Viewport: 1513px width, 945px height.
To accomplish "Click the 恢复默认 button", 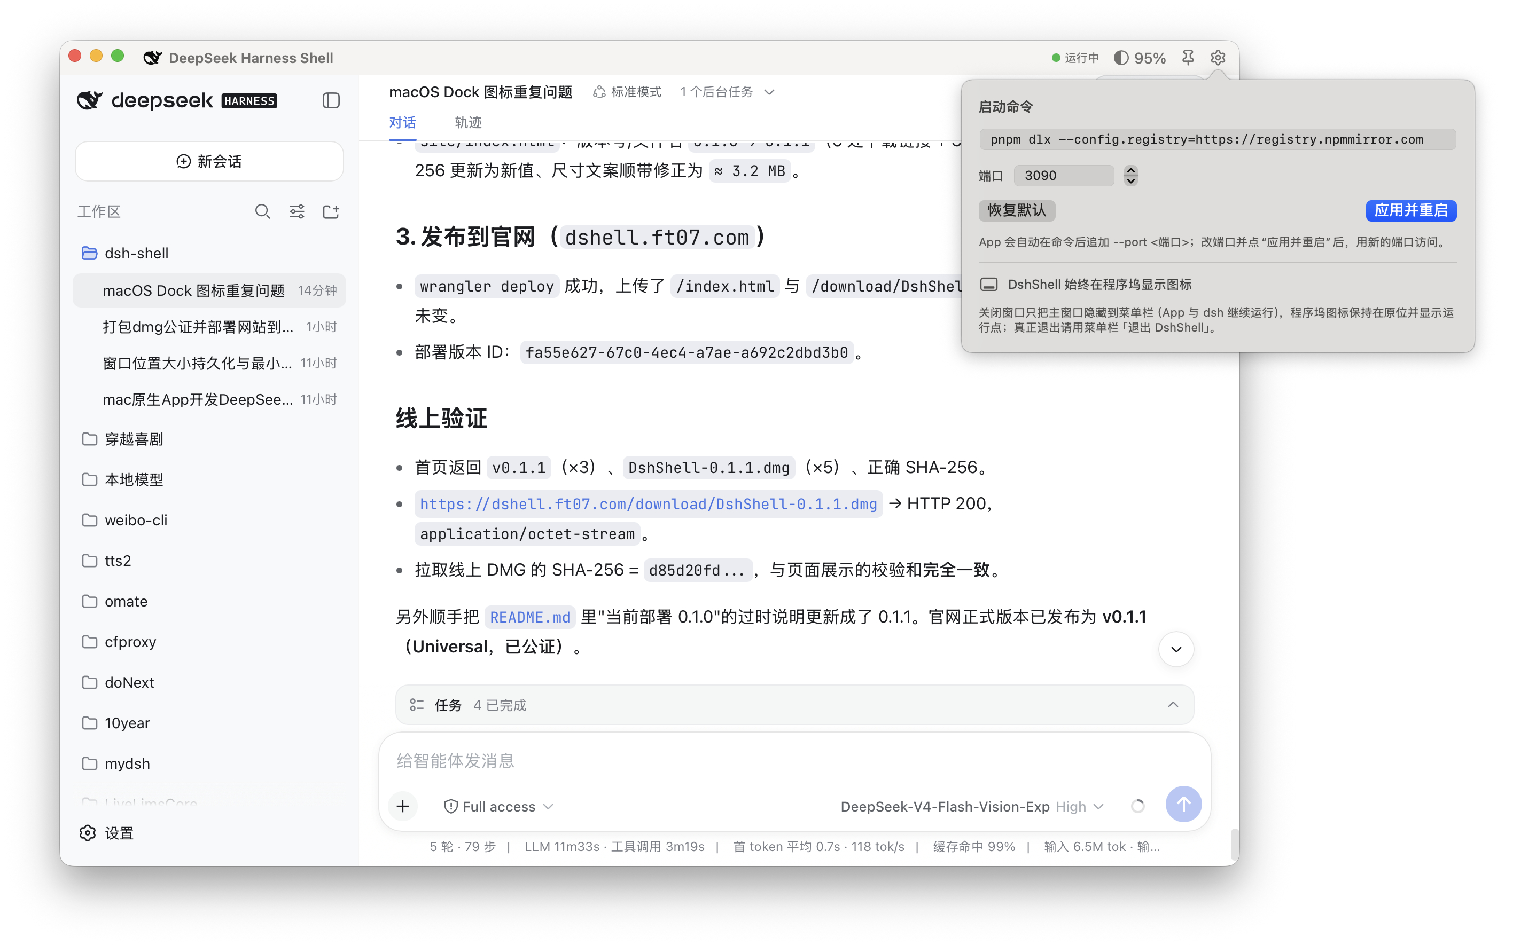I will pos(1017,211).
